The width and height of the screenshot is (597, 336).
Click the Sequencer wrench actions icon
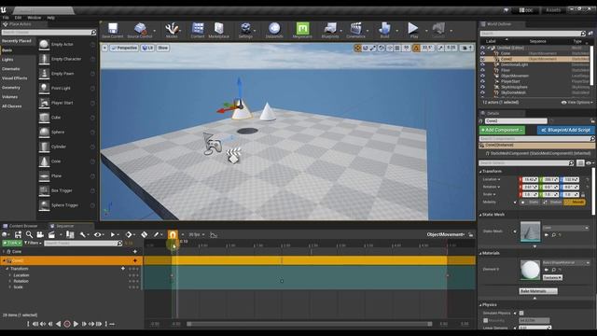pos(83,234)
